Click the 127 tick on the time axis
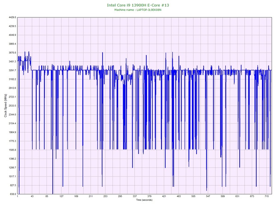This screenshot has height=207, width=276. click(61, 196)
